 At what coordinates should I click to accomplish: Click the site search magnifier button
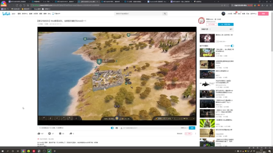click(x=165, y=14)
